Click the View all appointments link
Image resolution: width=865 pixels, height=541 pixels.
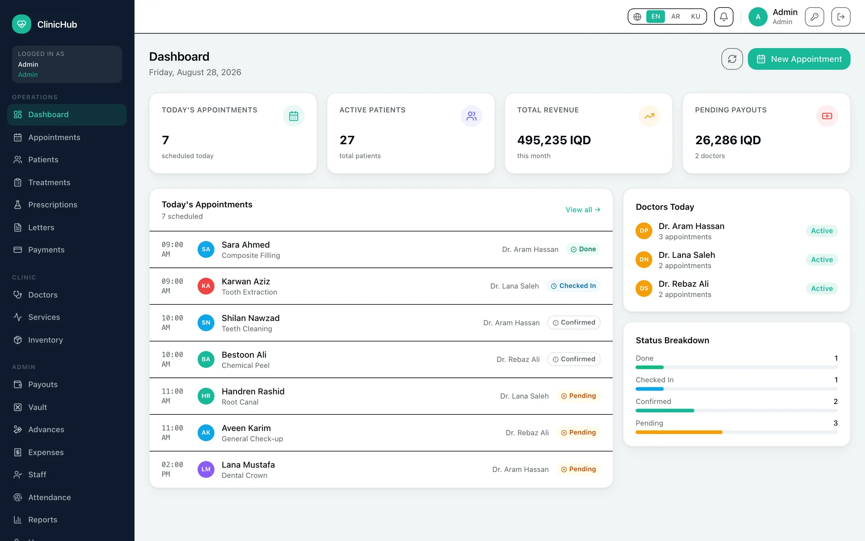pos(583,210)
